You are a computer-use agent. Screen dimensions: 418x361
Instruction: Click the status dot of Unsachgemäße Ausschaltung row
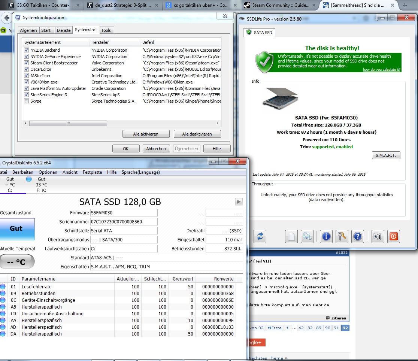pyautogui.click(x=3, y=313)
